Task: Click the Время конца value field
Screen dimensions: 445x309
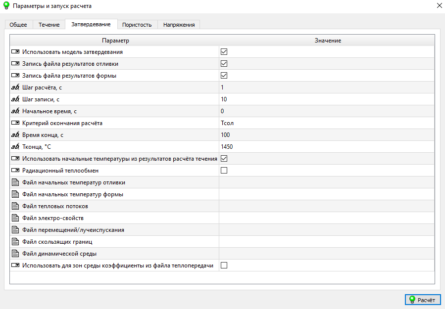Action: [x=326, y=135]
